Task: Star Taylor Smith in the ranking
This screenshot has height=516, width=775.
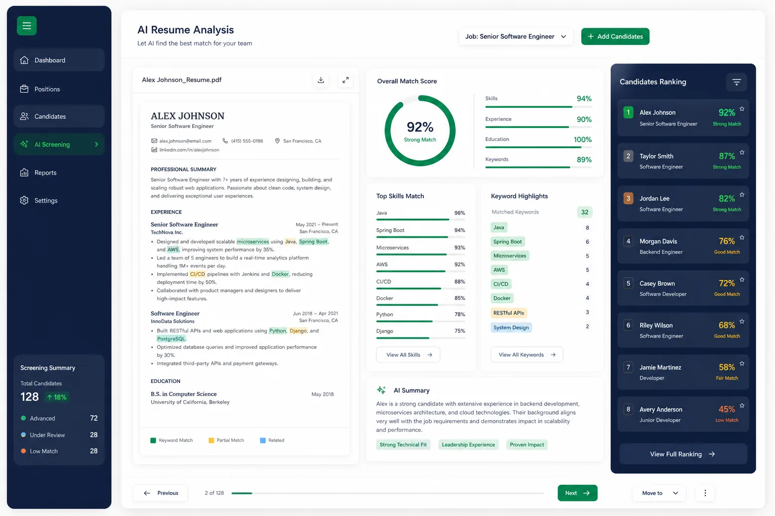Action: 742,152
